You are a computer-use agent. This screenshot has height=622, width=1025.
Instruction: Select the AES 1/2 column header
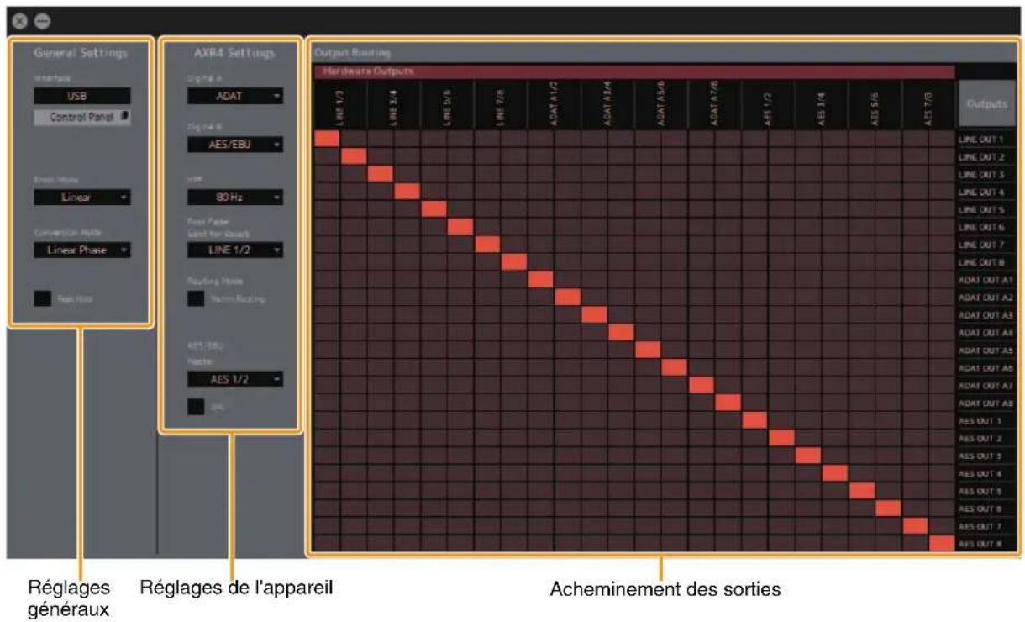coord(768,104)
